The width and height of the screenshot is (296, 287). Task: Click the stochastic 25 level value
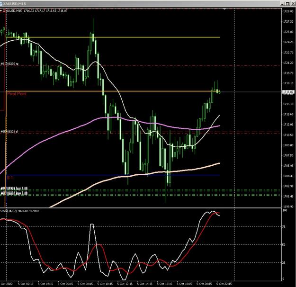[284, 263]
